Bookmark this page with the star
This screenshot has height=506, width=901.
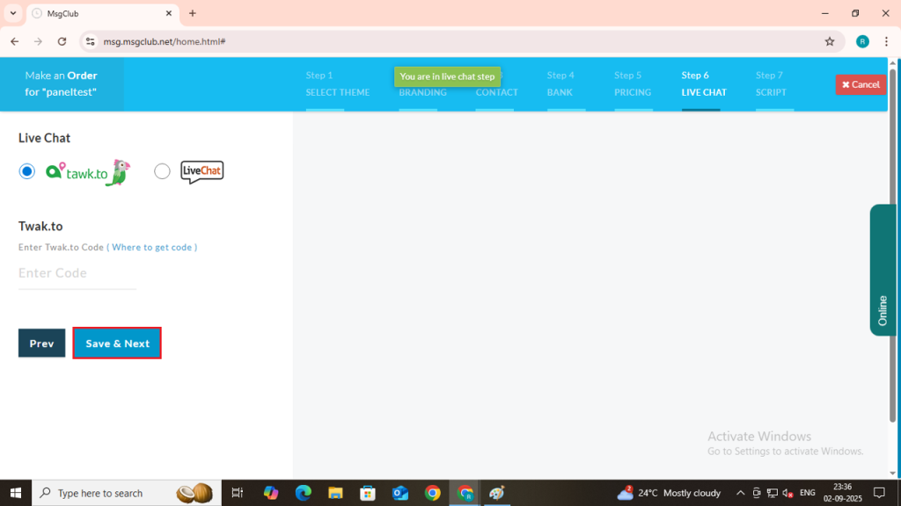[x=830, y=41]
